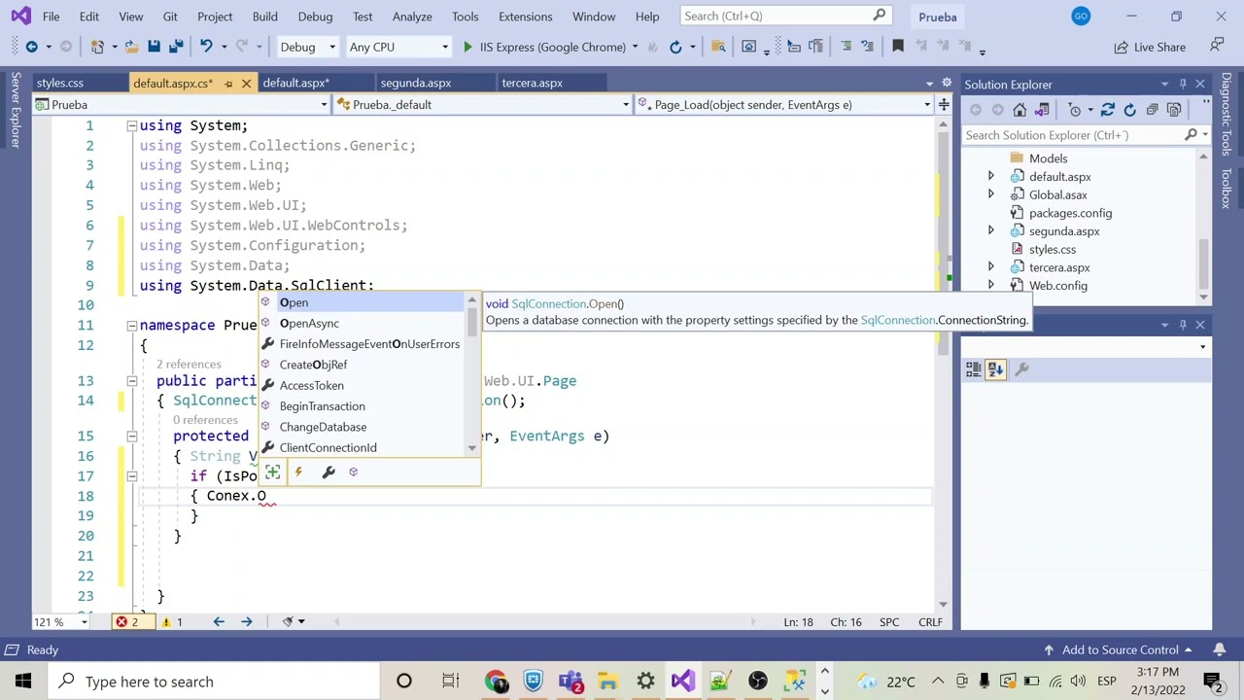The height and width of the screenshot is (700, 1244).
Task: Select Open in IntelliSense list
Action: click(x=363, y=302)
